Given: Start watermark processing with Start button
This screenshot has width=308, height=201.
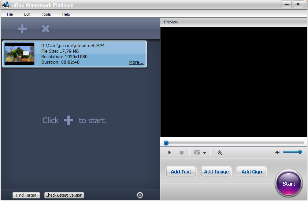Looking at the screenshot, I should (x=289, y=183).
